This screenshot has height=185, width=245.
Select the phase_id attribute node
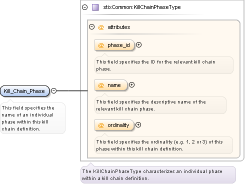[x=114, y=45]
